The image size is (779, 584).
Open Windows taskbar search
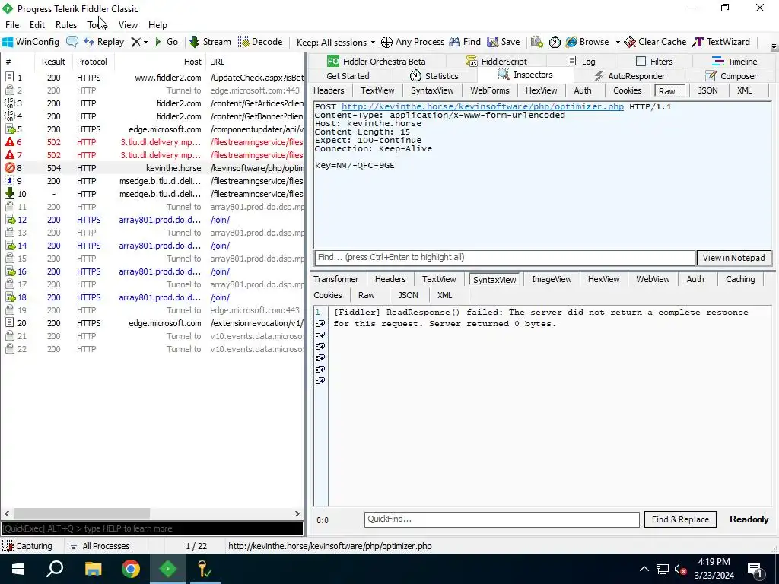[55, 569]
